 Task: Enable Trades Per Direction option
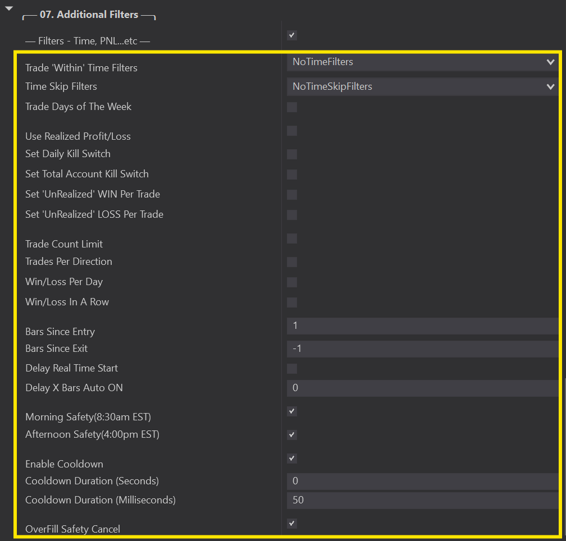[292, 262]
